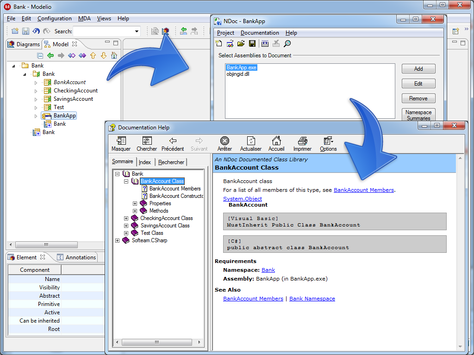Click Save icon in Modelio toolbar
This screenshot has height=355, width=474.
[26, 31]
